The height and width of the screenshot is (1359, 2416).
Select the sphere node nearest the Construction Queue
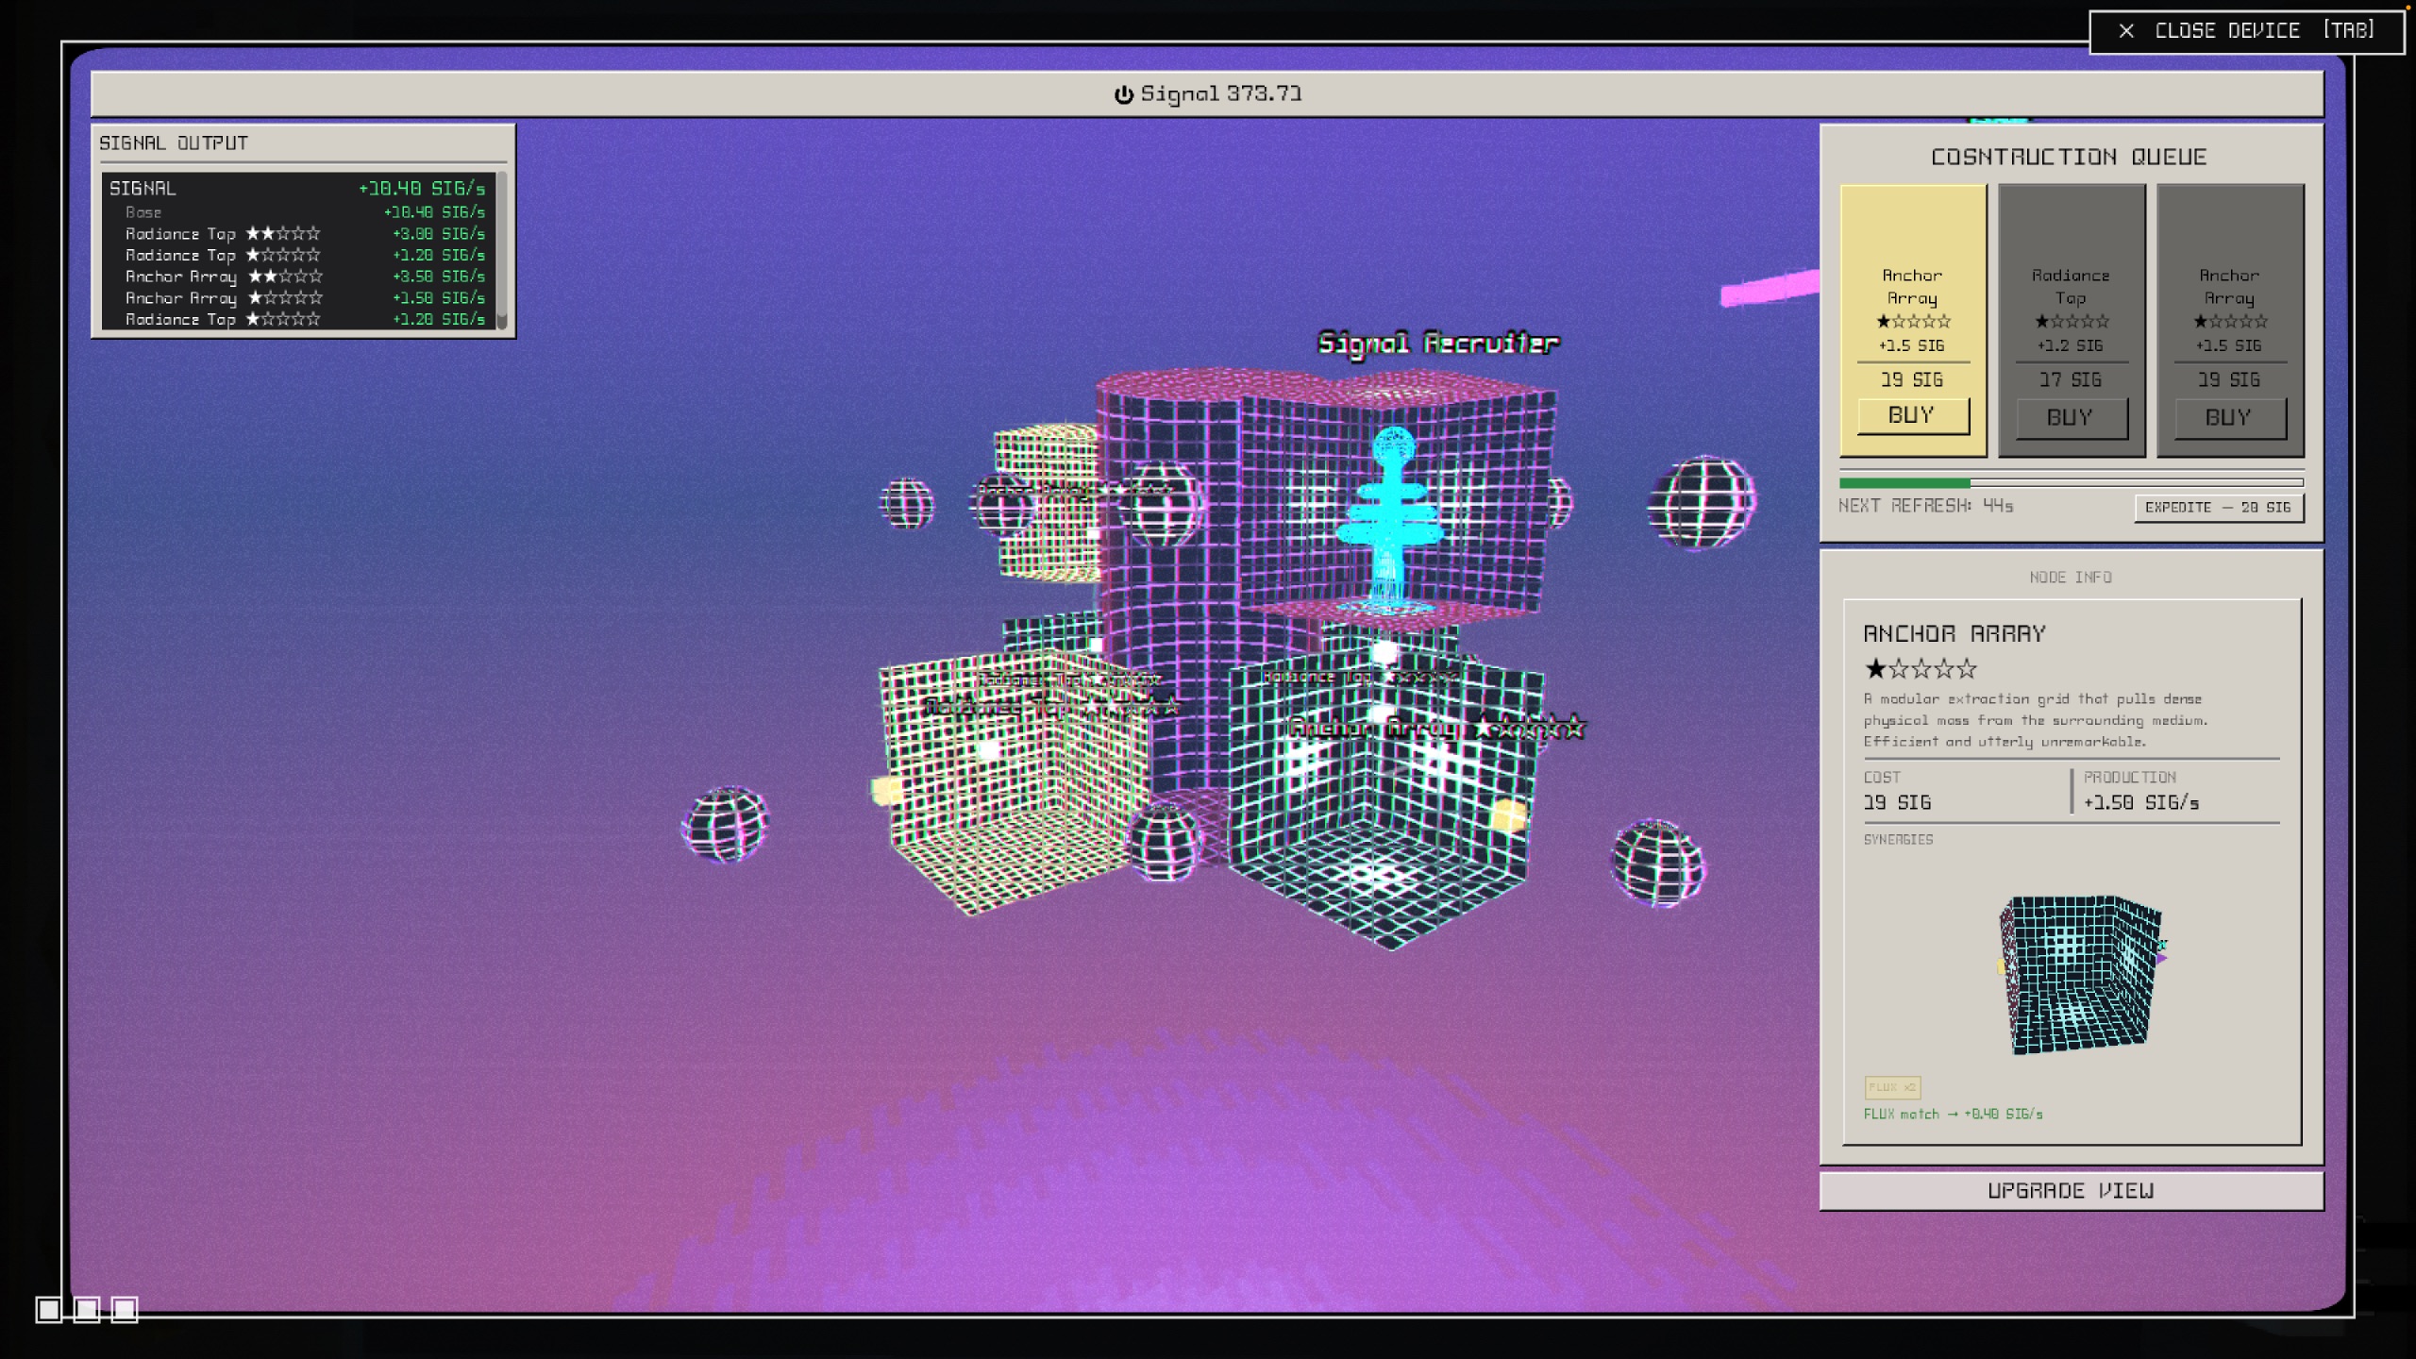pos(1703,501)
